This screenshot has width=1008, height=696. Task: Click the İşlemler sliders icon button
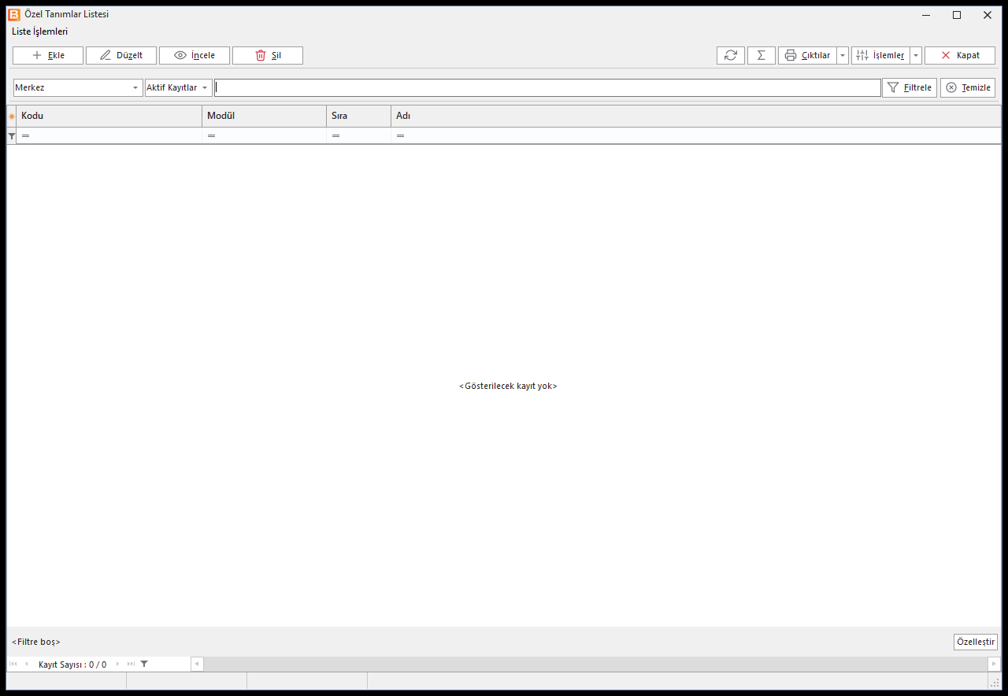880,55
